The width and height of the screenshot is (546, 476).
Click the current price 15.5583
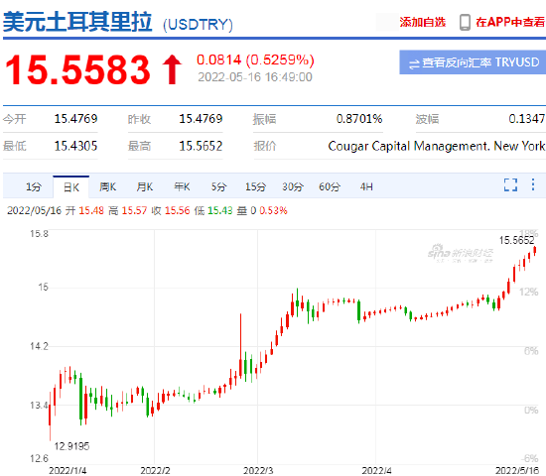click(x=77, y=70)
